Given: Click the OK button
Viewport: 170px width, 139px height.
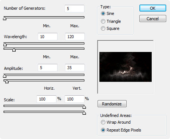Looking at the screenshot, I should [153, 8].
